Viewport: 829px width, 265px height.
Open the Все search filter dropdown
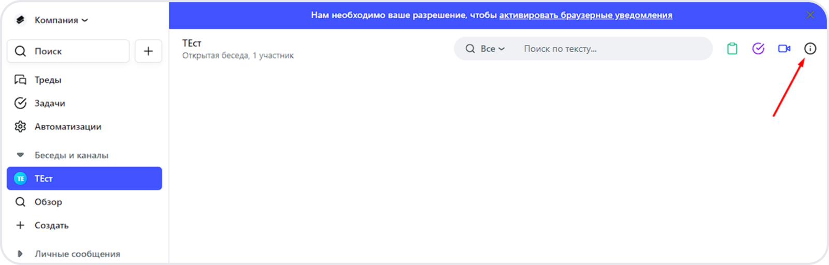tap(492, 49)
